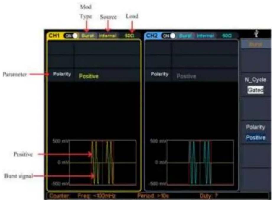The height and width of the screenshot is (200, 272).
Task: Click the Counter label in status bar
Action: click(x=59, y=196)
